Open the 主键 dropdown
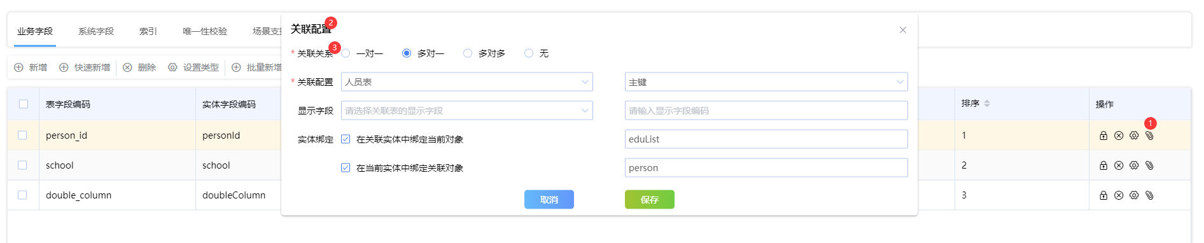The image size is (1204, 243). [766, 82]
